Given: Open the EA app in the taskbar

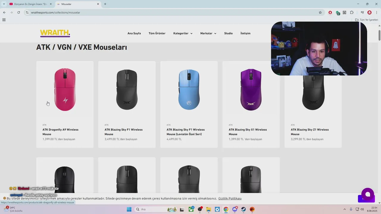Looking at the screenshot, I should click(252, 209).
